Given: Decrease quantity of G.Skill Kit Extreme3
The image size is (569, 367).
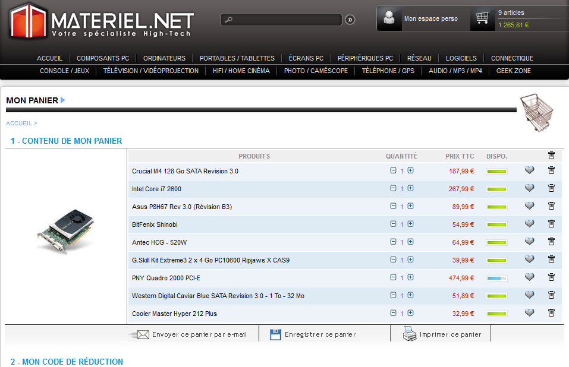Looking at the screenshot, I should [x=393, y=260].
